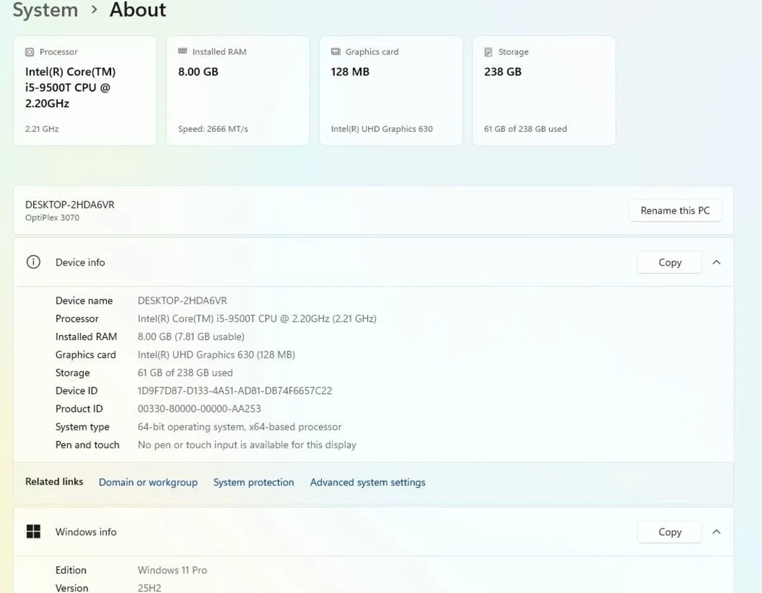Click the Device info circle icon
Image resolution: width=762 pixels, height=593 pixels.
pos(33,262)
